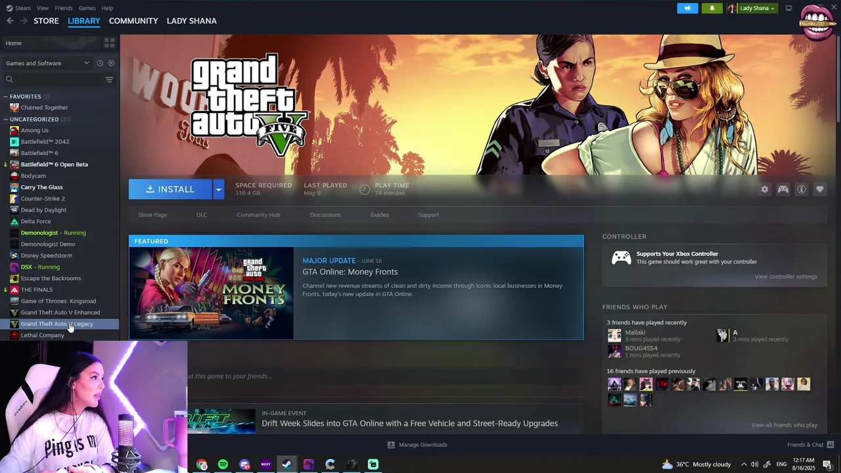This screenshot has height=473, width=841.
Task: Open the Support link
Action: pyautogui.click(x=428, y=215)
